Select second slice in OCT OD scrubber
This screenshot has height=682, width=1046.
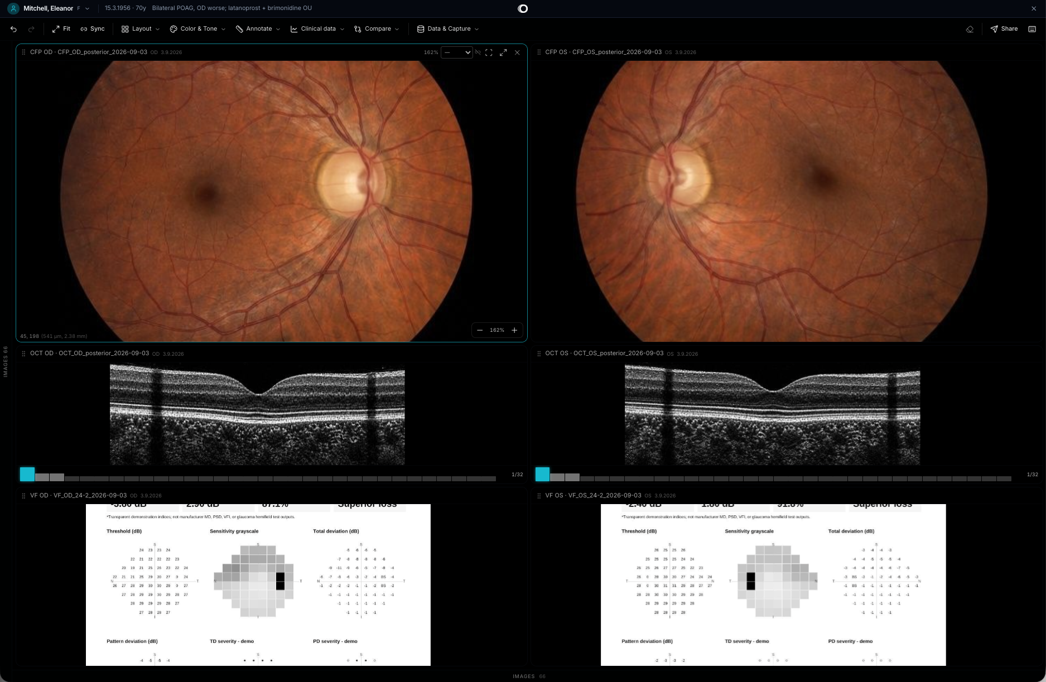pyautogui.click(x=42, y=477)
